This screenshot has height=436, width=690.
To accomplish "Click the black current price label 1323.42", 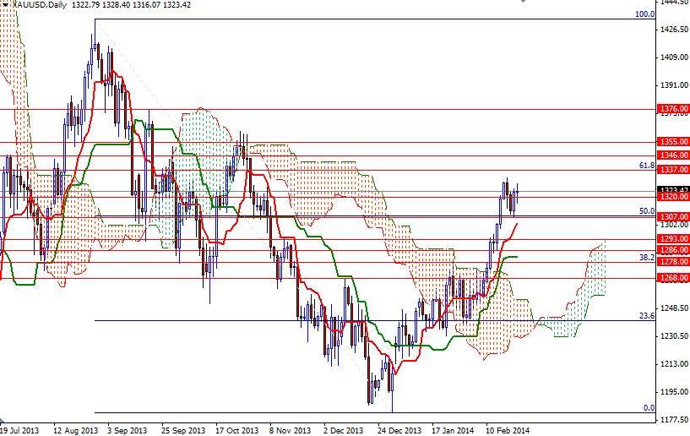I will click(673, 190).
